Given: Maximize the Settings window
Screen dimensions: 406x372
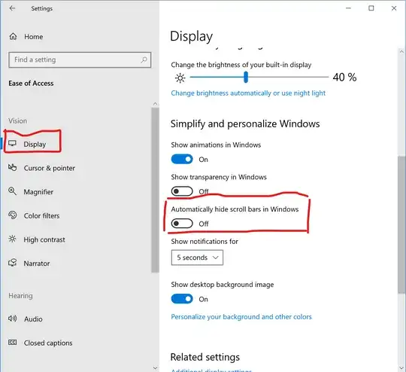Looking at the screenshot, I should pyautogui.click(x=371, y=8).
